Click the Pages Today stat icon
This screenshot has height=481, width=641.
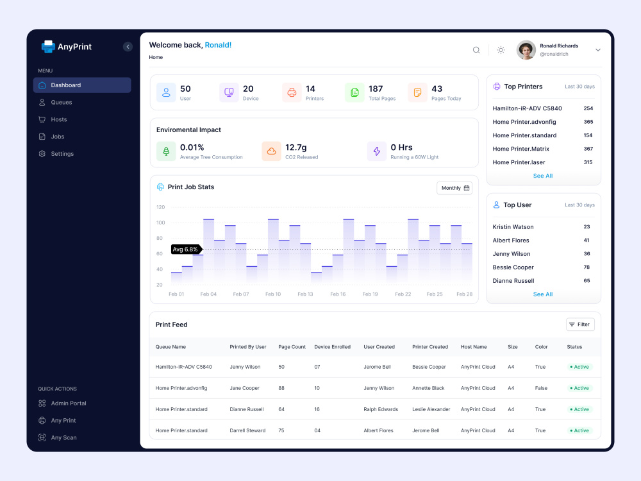click(x=418, y=92)
